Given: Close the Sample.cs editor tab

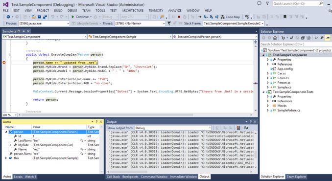Looking at the screenshot, I should [x=28, y=31].
